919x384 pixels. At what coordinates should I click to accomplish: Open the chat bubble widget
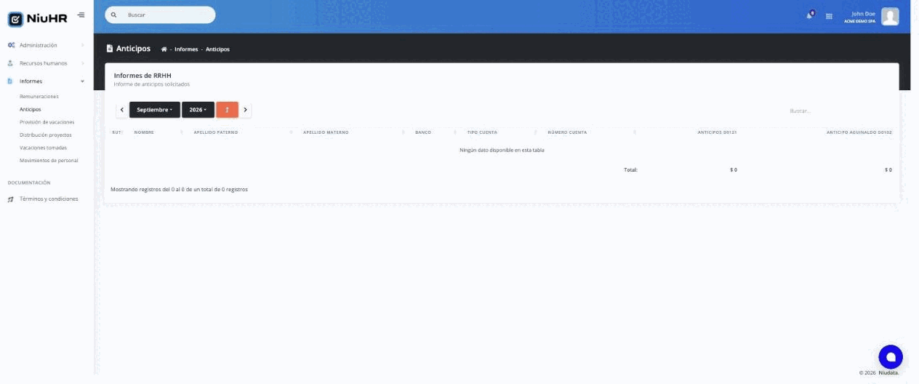point(891,356)
